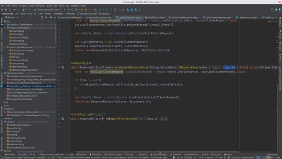The width and height of the screenshot is (282, 159).
Task: Switch to the ClienteService.java tab
Action: pyautogui.click(x=246, y=18)
